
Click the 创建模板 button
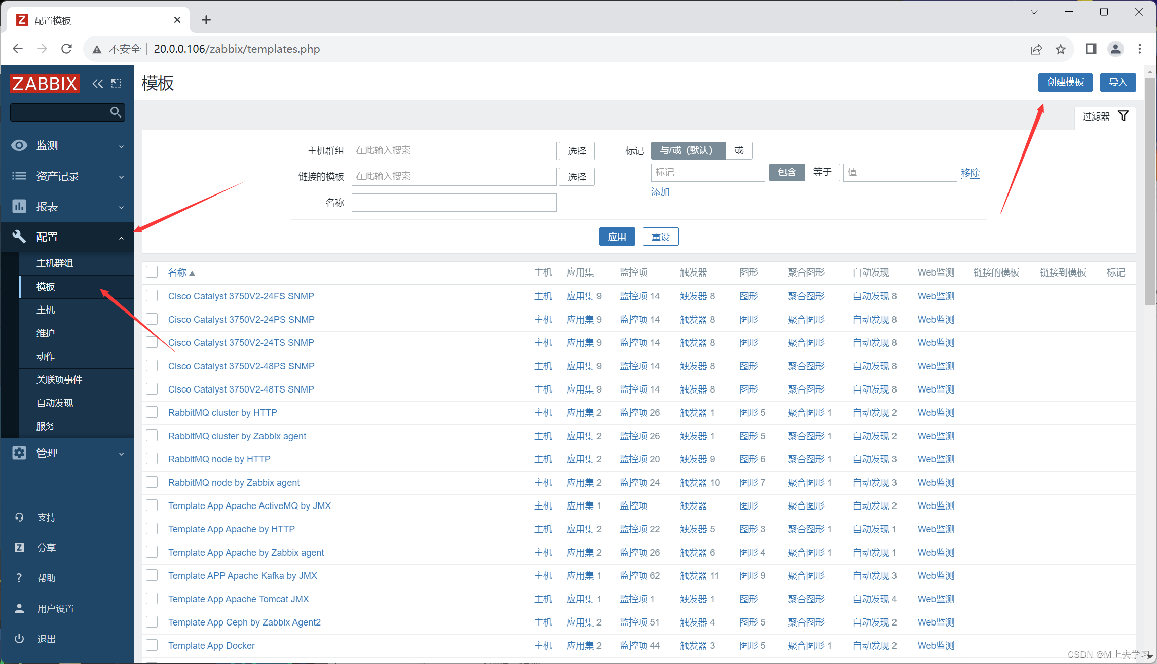coord(1065,82)
